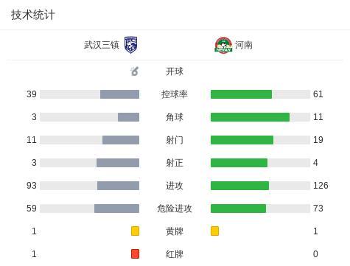Screen dimensions: 350x266
Task: Click the 危险进攻 stat label
Action: [x=175, y=209]
